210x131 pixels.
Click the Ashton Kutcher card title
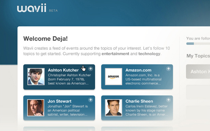tap(63, 70)
